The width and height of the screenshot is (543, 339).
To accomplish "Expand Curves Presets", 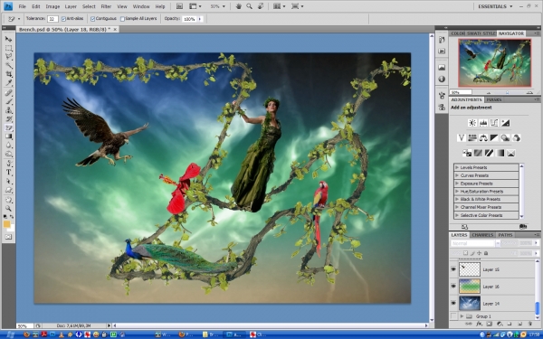I will pos(457,175).
